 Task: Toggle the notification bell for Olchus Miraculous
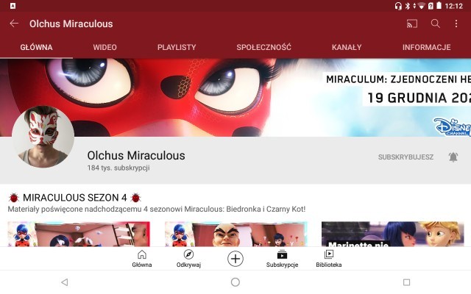[x=453, y=157]
